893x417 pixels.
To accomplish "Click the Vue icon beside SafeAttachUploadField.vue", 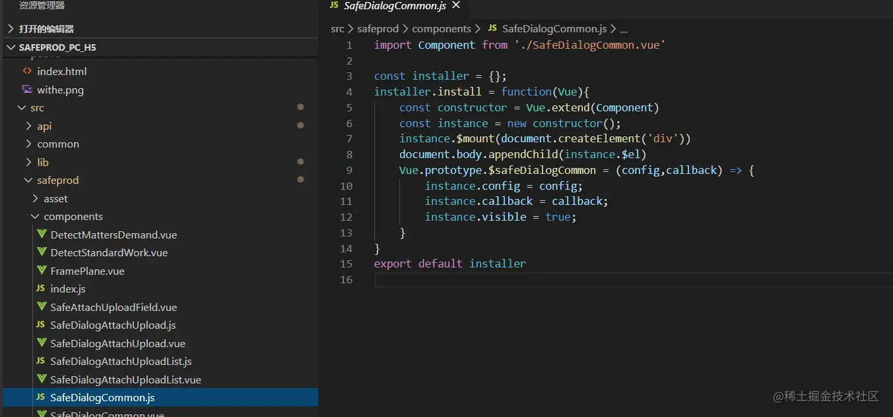I will (x=41, y=307).
